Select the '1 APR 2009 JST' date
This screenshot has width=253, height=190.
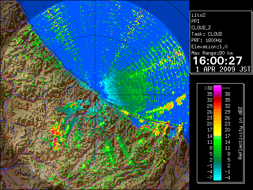223,69
